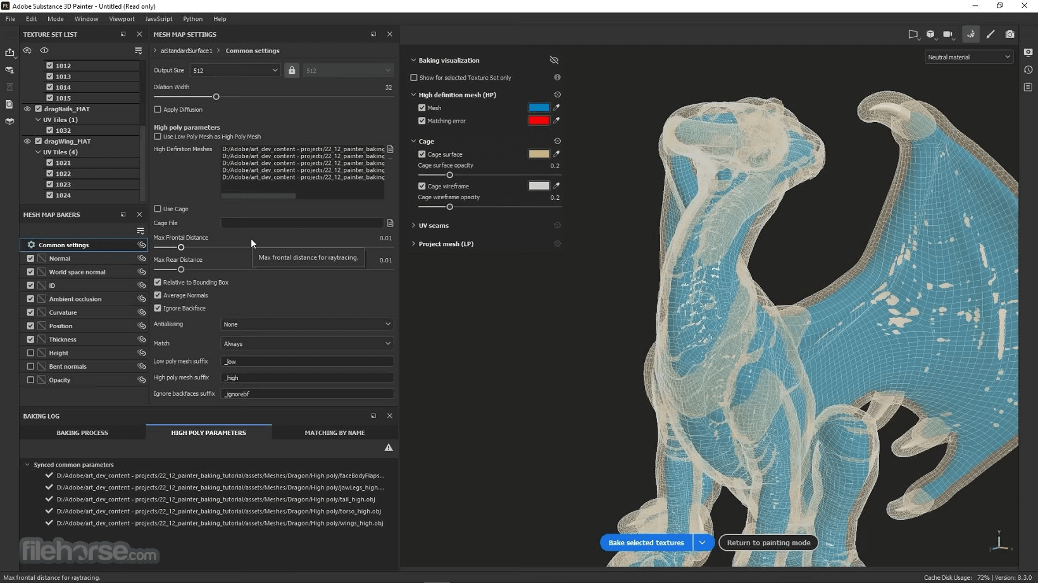Open the log list icon on right edge
Viewport: 1038px width, 583px height.
coord(1028,87)
